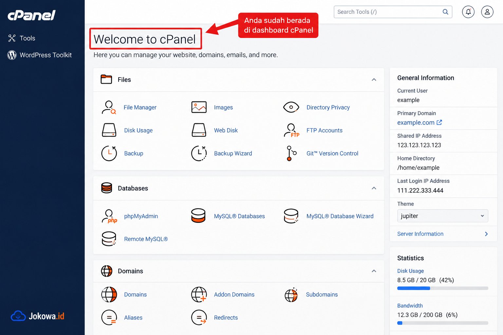The height and width of the screenshot is (335, 503).
Task: Open the Aliases link
Action: click(x=133, y=318)
